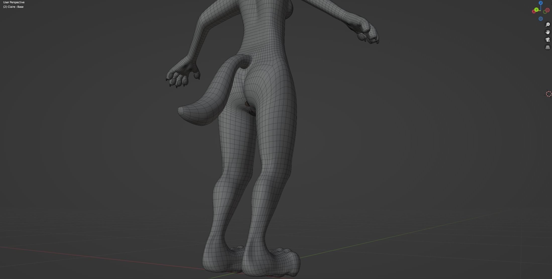Screen dimensions: 552x279
Task: Click the 3D cursor at the viewport's right edge
Action: coord(549,94)
